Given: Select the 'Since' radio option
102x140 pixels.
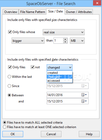Looking at the screenshot, I should (9, 86).
